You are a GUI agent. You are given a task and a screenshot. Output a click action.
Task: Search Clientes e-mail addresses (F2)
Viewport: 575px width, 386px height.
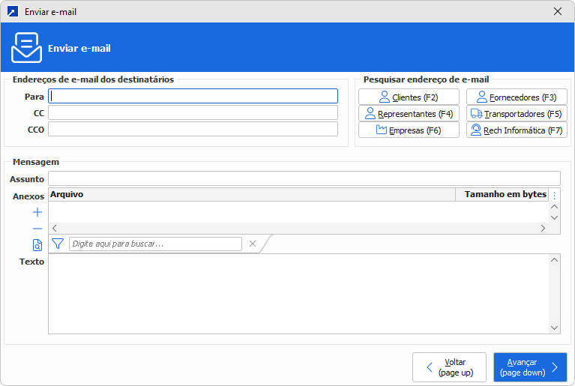[409, 97]
